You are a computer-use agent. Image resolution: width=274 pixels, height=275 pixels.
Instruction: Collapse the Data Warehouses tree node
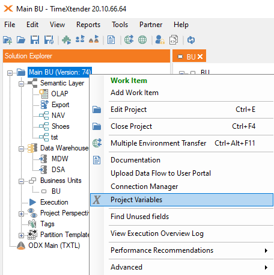[x=21, y=149]
